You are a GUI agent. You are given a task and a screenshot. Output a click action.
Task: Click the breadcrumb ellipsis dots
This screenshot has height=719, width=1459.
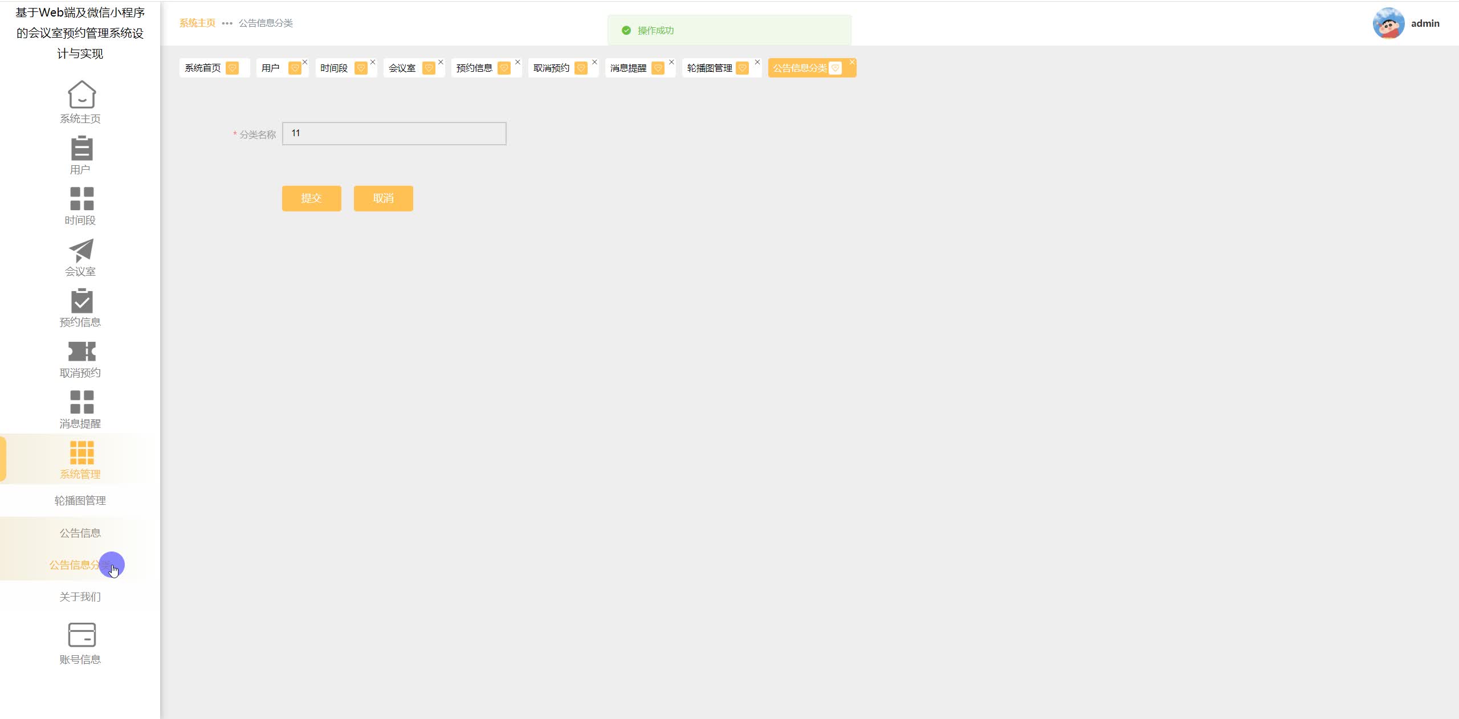[x=227, y=23]
